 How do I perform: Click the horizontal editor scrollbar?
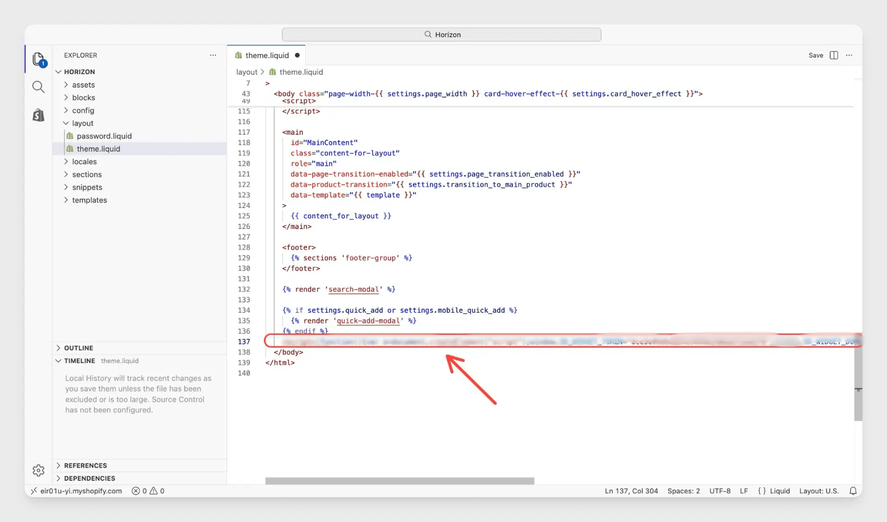400,481
